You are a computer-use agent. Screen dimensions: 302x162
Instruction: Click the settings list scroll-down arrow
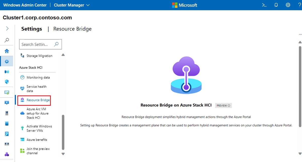pyautogui.click(x=63, y=154)
